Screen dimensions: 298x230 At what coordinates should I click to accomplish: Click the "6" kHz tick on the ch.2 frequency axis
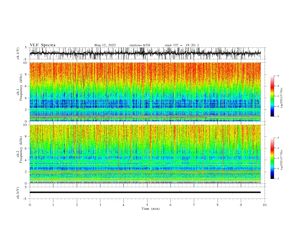(26, 148)
